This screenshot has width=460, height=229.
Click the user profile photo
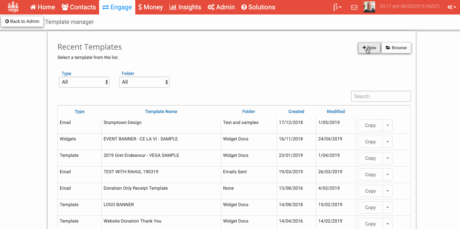pos(369,7)
